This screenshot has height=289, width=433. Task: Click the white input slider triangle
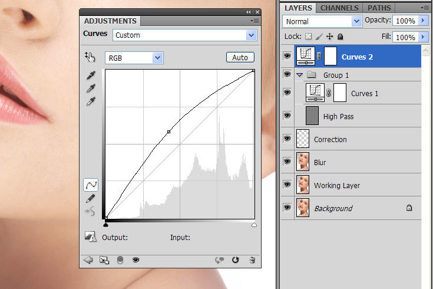(254, 225)
